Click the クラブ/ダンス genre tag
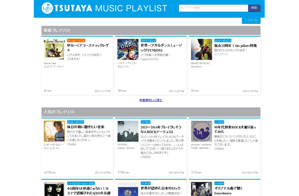 (149, 41)
